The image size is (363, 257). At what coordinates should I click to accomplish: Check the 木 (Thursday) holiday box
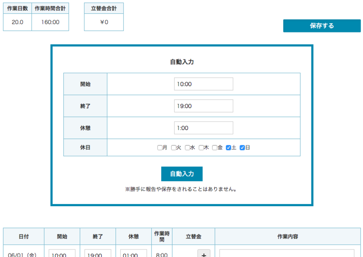[201, 147]
